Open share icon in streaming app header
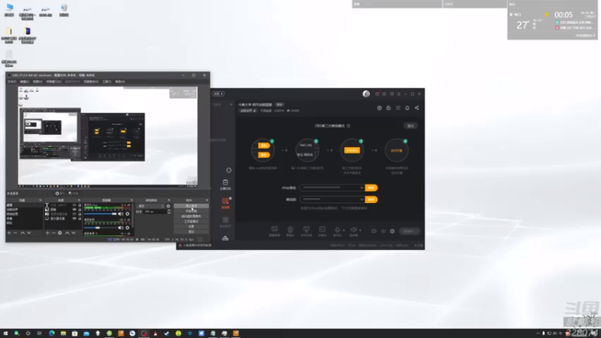Image resolution: width=601 pixels, height=338 pixels. click(x=417, y=107)
